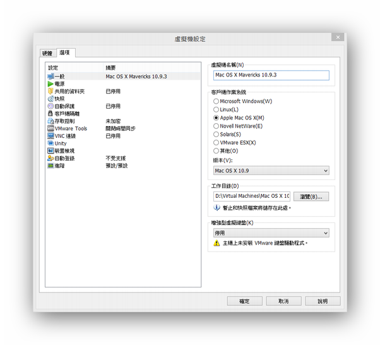
Task: Select the VMware Tools icon
Action: pos(50,128)
